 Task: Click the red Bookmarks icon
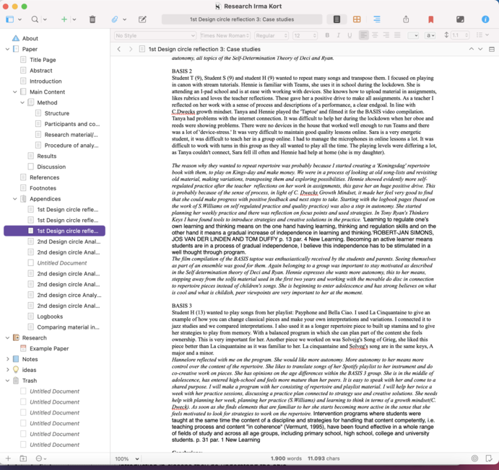tap(431, 19)
